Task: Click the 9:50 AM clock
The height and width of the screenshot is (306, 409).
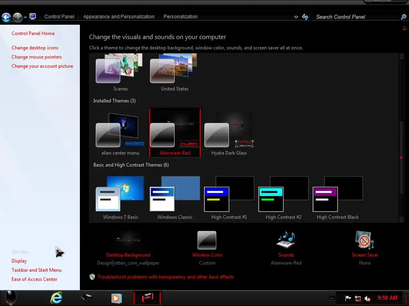Action: [x=387, y=298]
